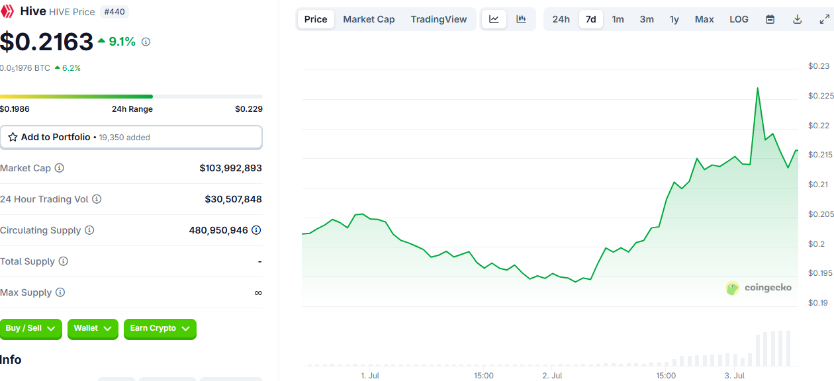Set chart range to 3m
The image size is (834, 381).
coord(647,19)
